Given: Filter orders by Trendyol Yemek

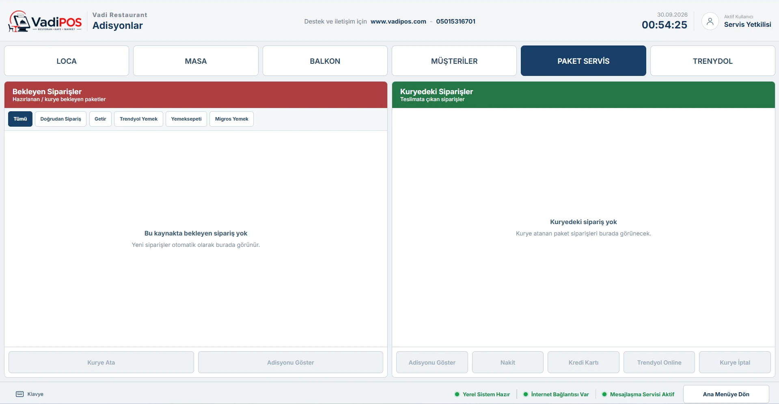Looking at the screenshot, I should (138, 119).
